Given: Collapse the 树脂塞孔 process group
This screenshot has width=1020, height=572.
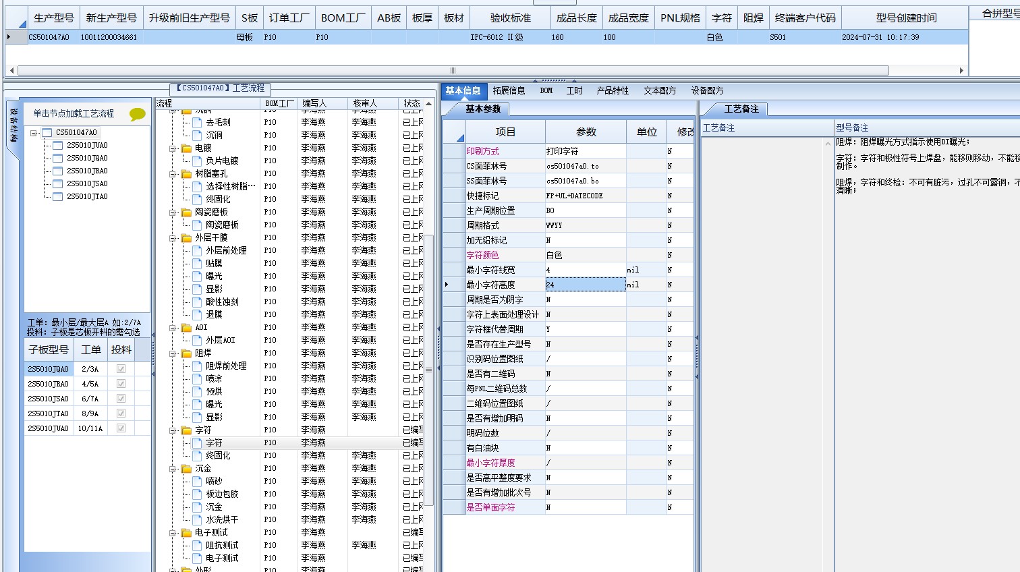Looking at the screenshot, I should 174,174.
